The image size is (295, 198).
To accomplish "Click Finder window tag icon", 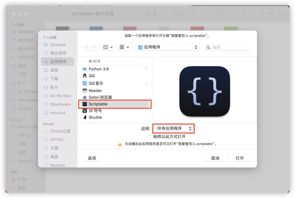I will (x=204, y=14).
